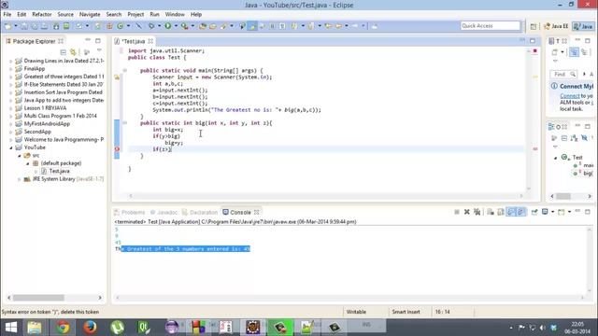Click the Debug bug toolbar icon
The image size is (598, 336).
(151, 26)
